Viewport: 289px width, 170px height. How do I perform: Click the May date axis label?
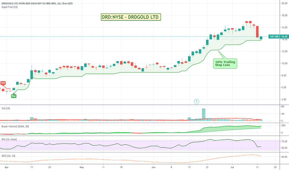click(x=82, y=167)
